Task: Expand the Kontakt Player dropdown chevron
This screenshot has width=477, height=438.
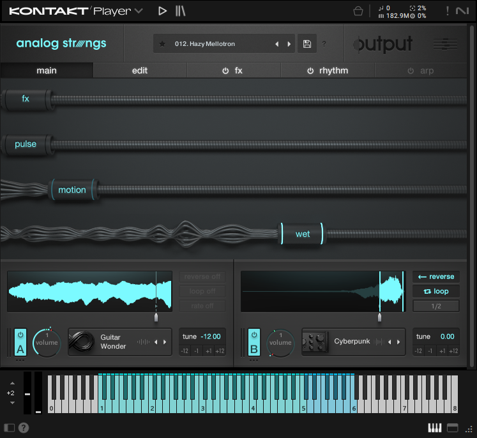Action: [x=139, y=11]
